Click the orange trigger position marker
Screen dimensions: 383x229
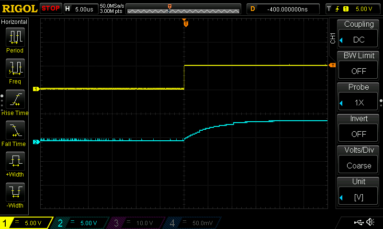click(185, 23)
